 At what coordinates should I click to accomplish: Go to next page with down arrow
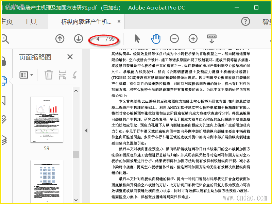pos(79,39)
